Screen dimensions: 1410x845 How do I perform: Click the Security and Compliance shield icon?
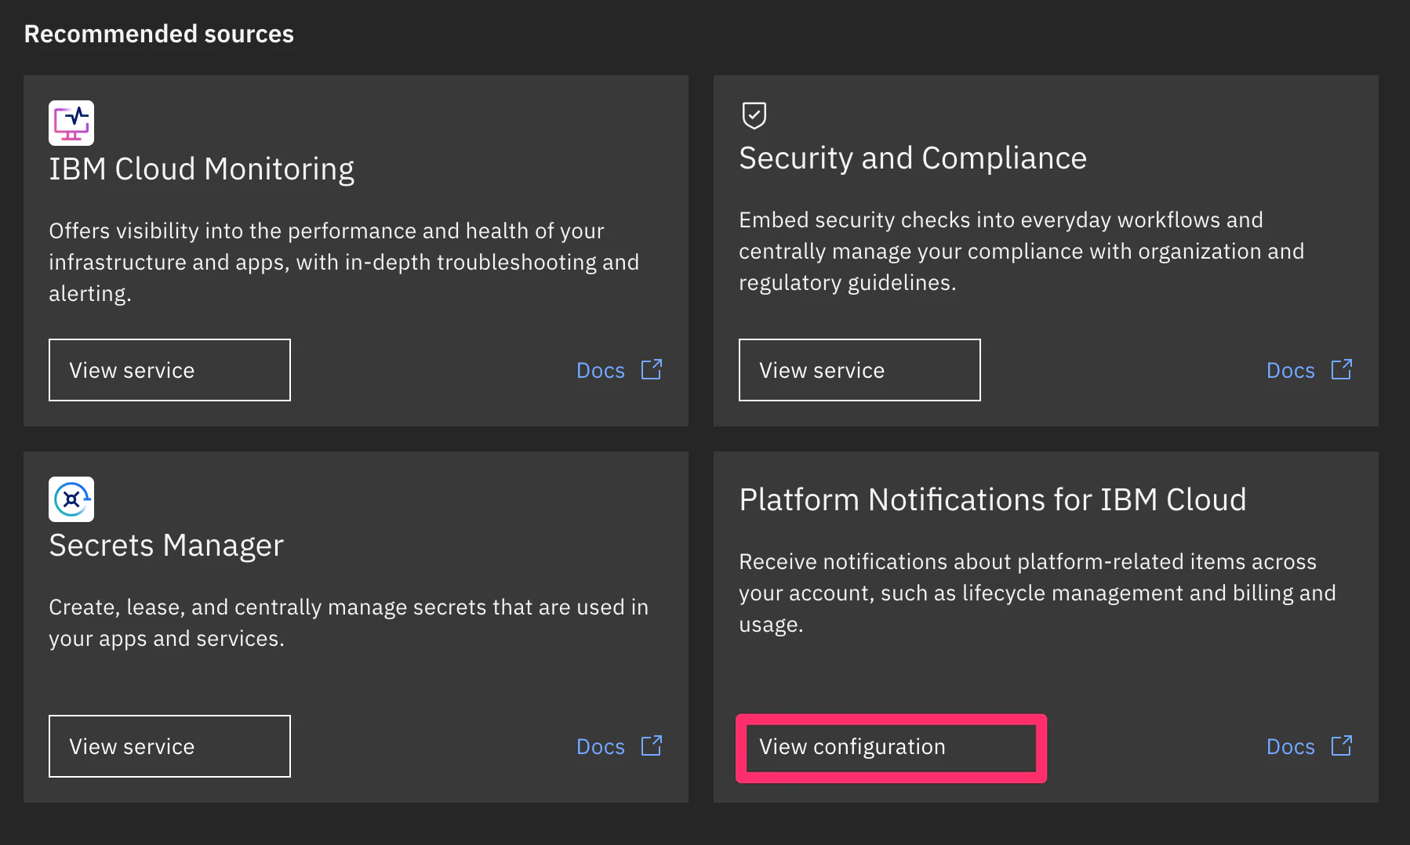coord(754,115)
